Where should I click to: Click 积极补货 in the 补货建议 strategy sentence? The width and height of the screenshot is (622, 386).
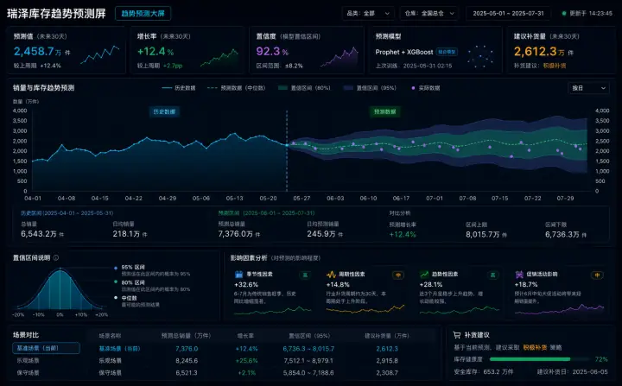pos(535,347)
